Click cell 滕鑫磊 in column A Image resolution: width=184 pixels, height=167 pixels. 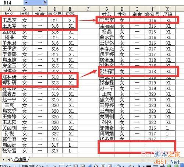(10, 94)
